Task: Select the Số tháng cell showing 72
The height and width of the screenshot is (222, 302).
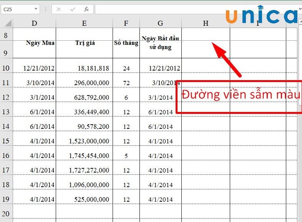Action: click(126, 80)
